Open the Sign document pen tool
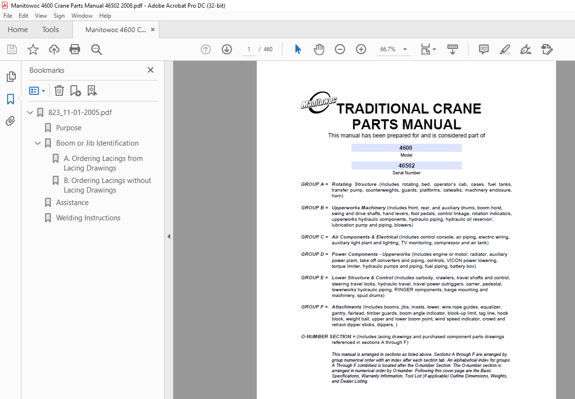 point(526,49)
